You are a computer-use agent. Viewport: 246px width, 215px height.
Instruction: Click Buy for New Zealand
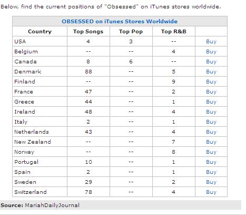[211, 142]
